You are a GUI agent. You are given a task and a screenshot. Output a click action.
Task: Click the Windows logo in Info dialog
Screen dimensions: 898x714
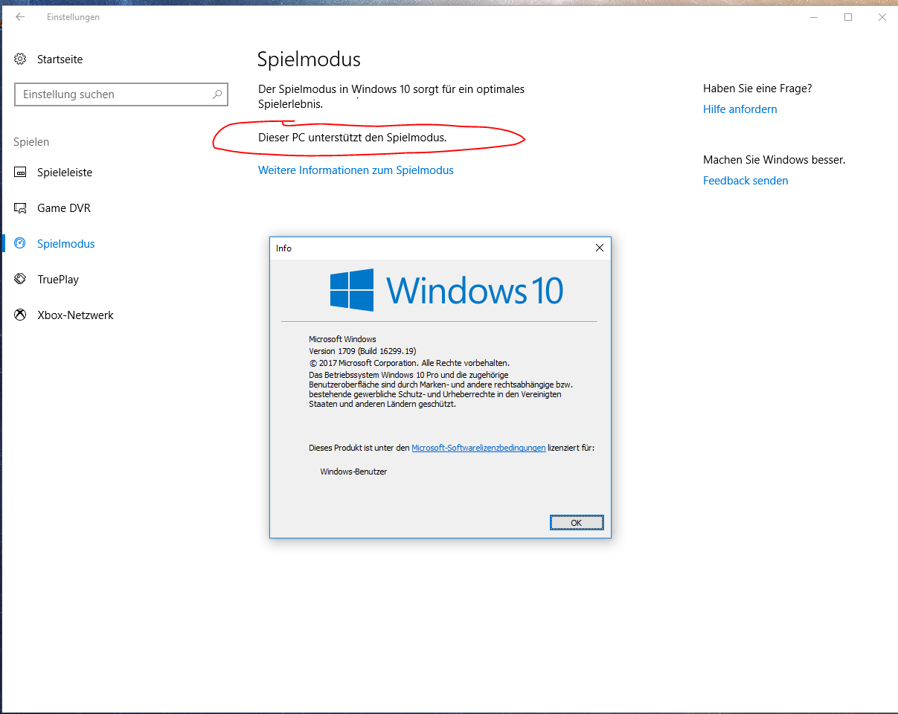click(x=352, y=290)
